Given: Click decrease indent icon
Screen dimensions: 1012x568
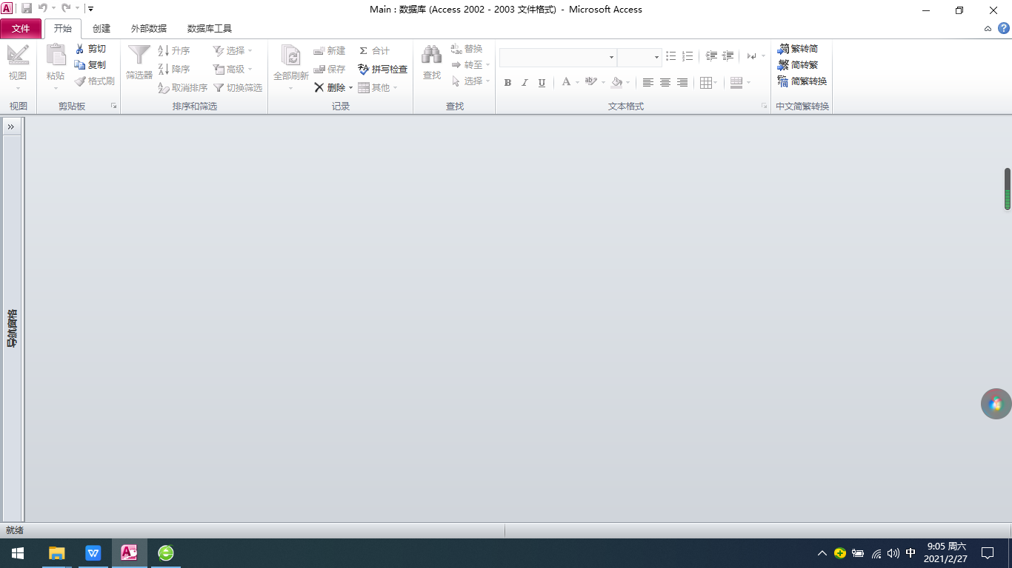Looking at the screenshot, I should 711,56.
